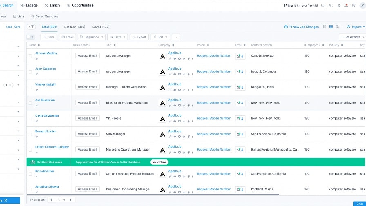Screen dimensions: 366x206
Task: Check the box for Cayla Snydeman
Action: tap(30, 119)
